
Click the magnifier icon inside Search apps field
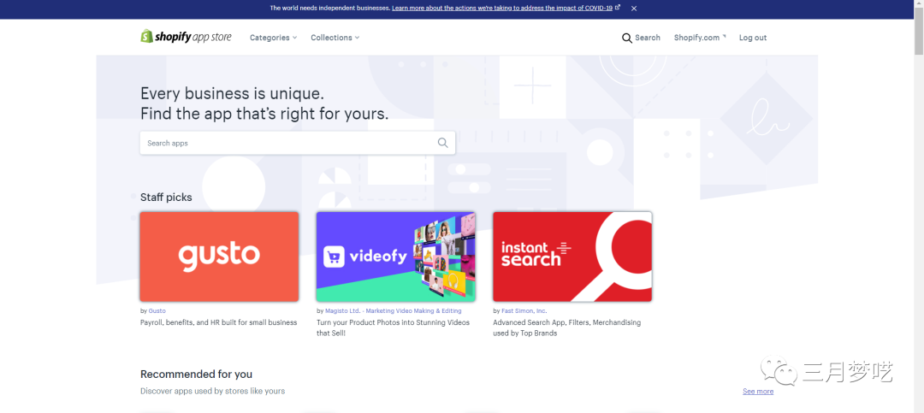pos(442,143)
